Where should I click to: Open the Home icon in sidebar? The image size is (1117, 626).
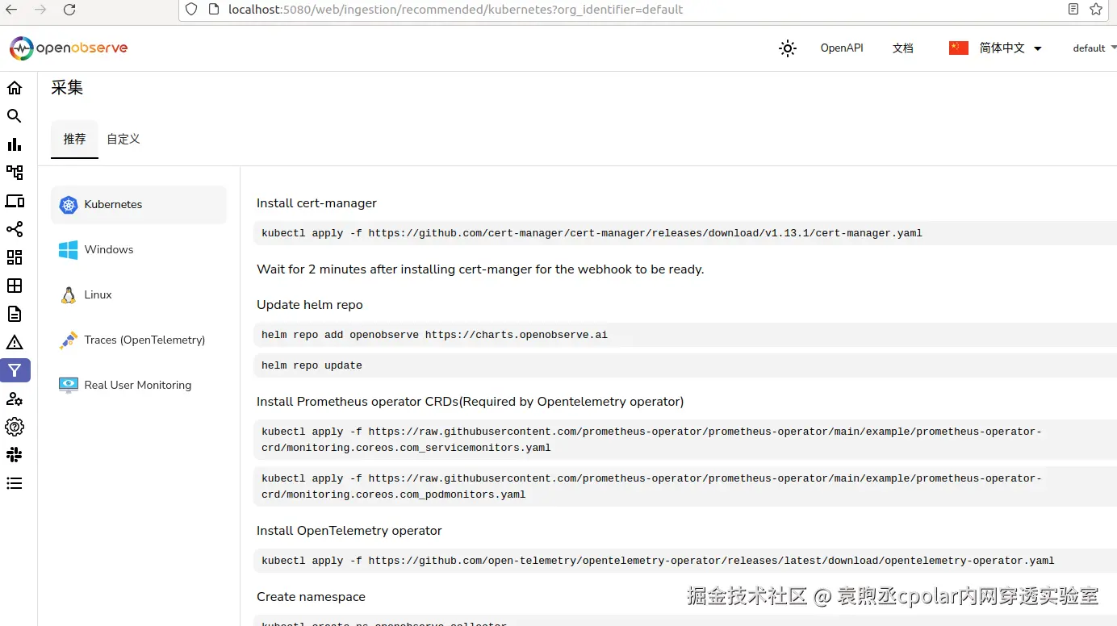(15, 88)
